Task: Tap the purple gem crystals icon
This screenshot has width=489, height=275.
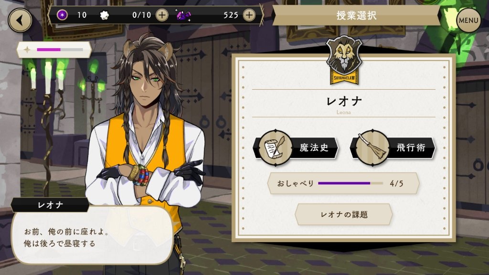Action: click(183, 15)
